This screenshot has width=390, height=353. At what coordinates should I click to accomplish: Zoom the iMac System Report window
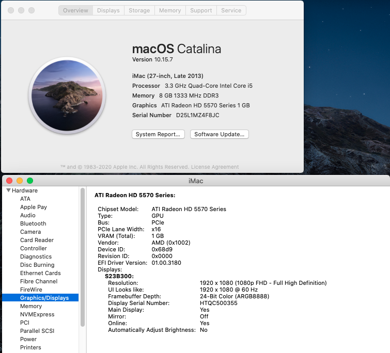pos(30,181)
